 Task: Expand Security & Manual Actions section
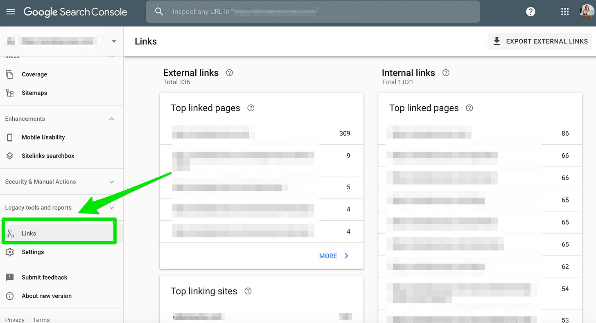[x=111, y=182]
